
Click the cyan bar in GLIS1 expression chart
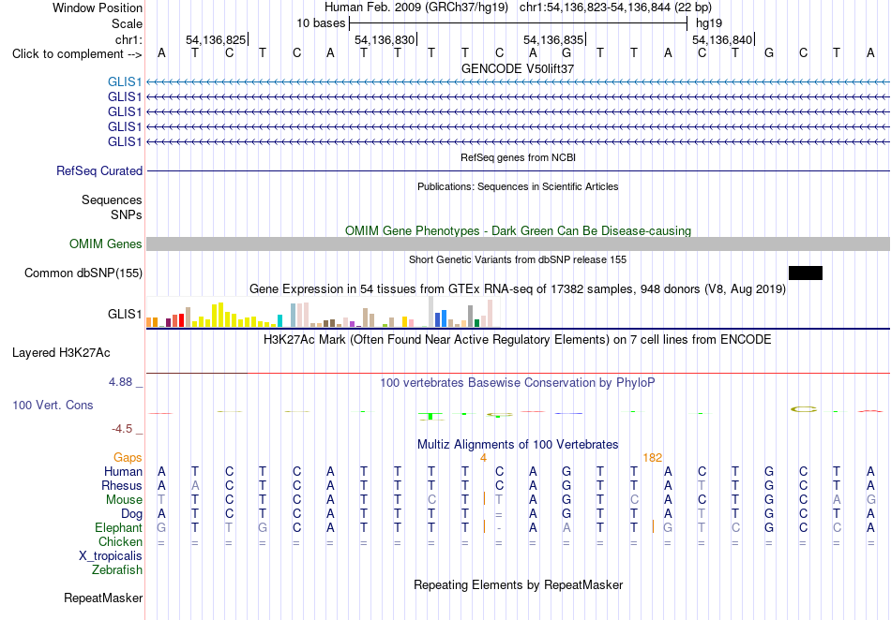click(279, 320)
